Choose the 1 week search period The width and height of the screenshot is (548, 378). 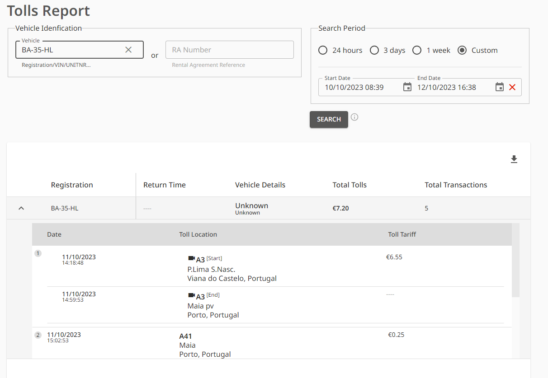417,50
